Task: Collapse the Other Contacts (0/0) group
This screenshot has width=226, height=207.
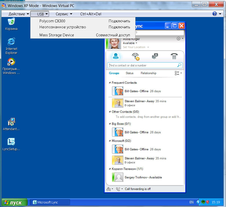Action: [x=110, y=112]
